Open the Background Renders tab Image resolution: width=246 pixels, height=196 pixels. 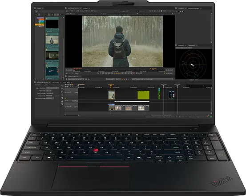194,8
